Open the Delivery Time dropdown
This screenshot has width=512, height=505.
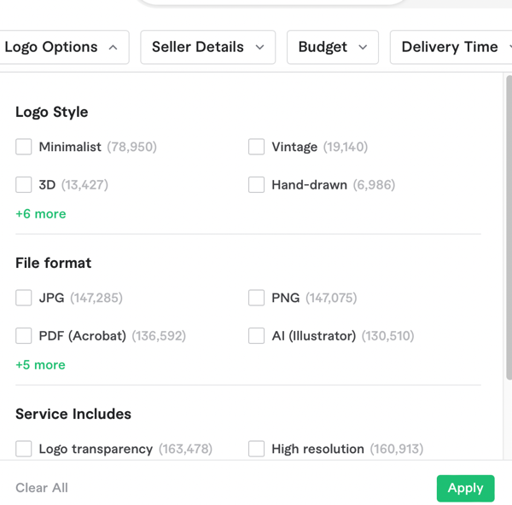(x=451, y=47)
